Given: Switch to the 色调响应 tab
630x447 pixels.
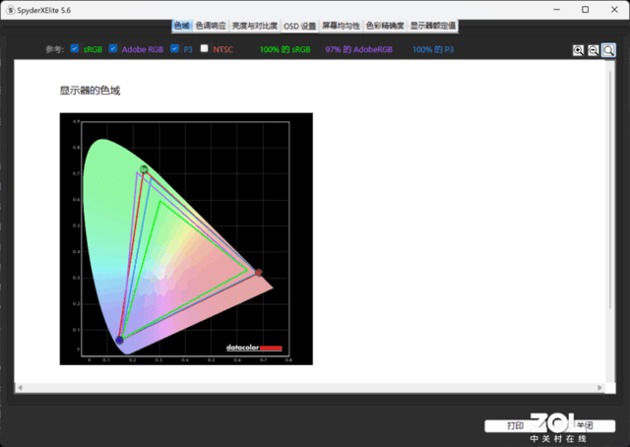Looking at the screenshot, I should (211, 26).
